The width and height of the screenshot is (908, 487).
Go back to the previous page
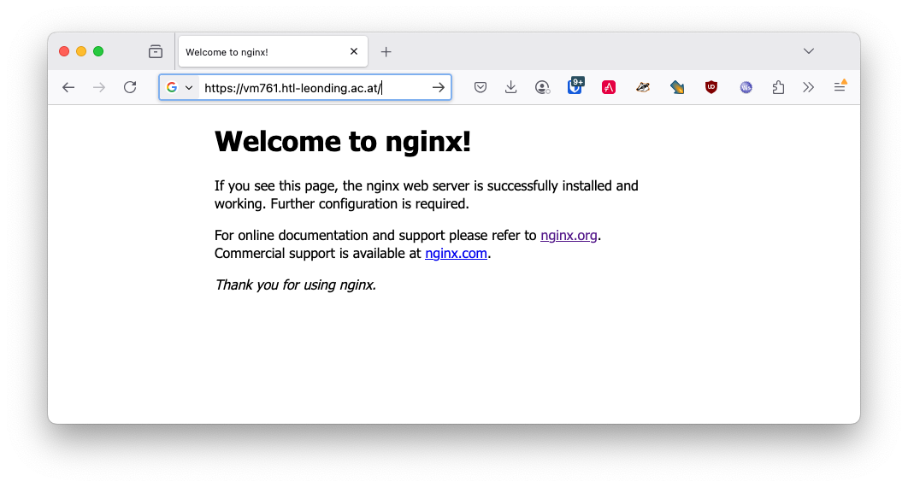click(x=68, y=87)
